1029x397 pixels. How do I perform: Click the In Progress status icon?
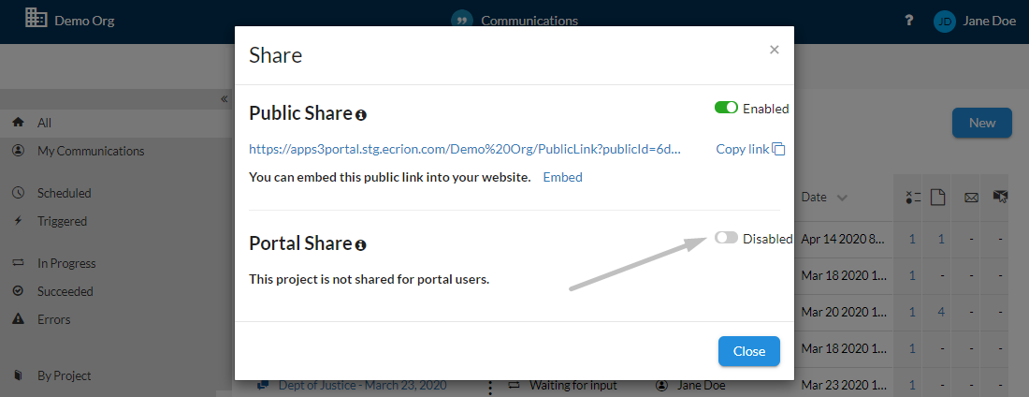(19, 263)
